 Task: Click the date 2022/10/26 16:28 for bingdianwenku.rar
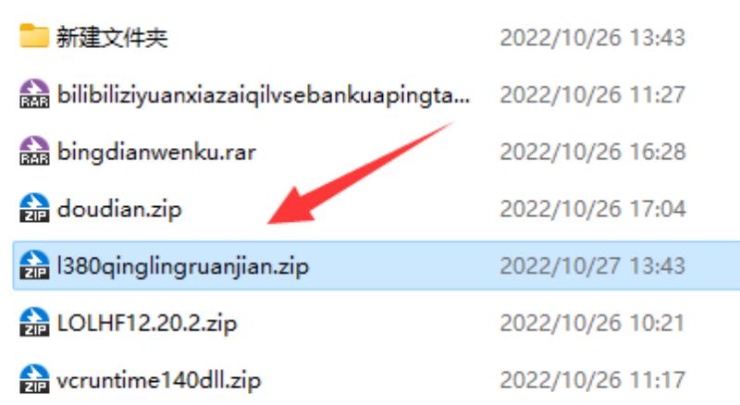pyautogui.click(x=593, y=151)
